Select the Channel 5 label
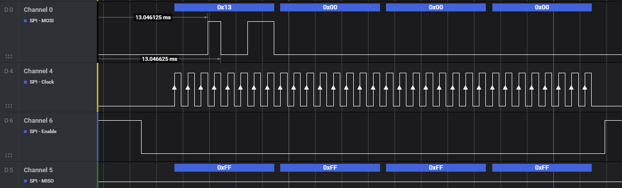 click(x=38, y=170)
